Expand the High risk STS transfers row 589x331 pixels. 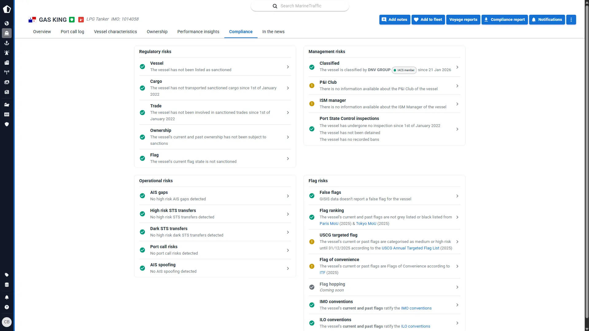click(215, 214)
